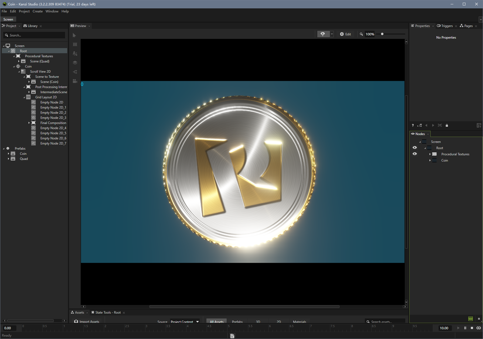Show the Prefabs asset filter
The width and height of the screenshot is (483, 339).
tap(237, 321)
